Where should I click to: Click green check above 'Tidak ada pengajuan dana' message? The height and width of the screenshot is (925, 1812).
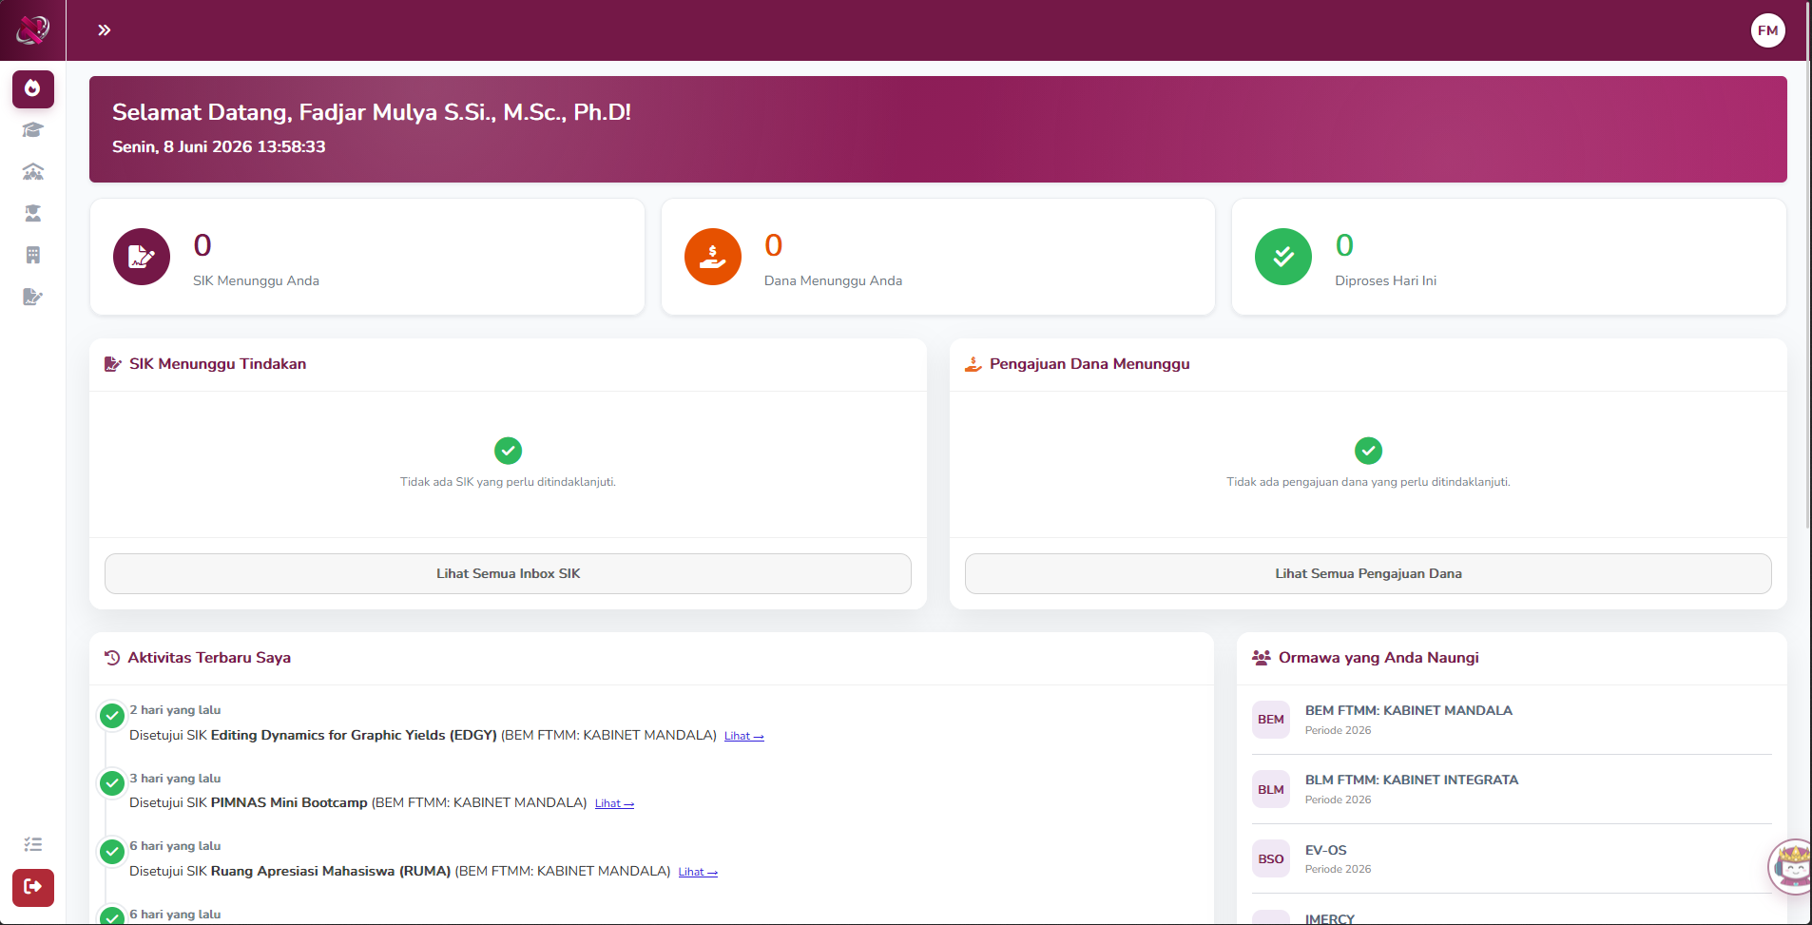click(x=1369, y=451)
